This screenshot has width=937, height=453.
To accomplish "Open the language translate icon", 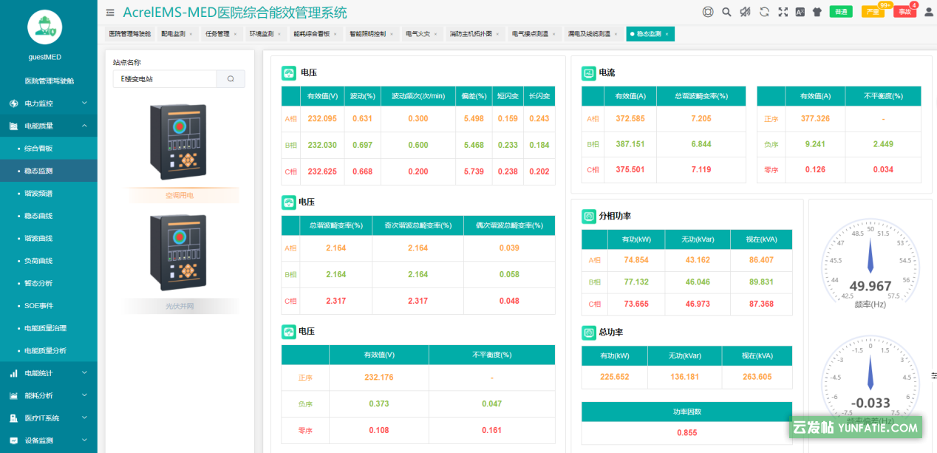I will [800, 12].
